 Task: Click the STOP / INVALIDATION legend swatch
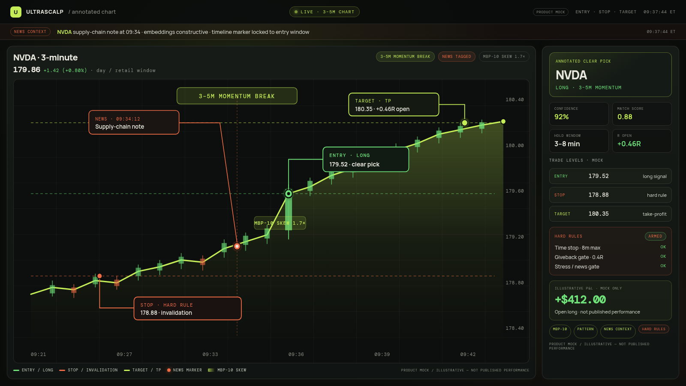[62, 370]
